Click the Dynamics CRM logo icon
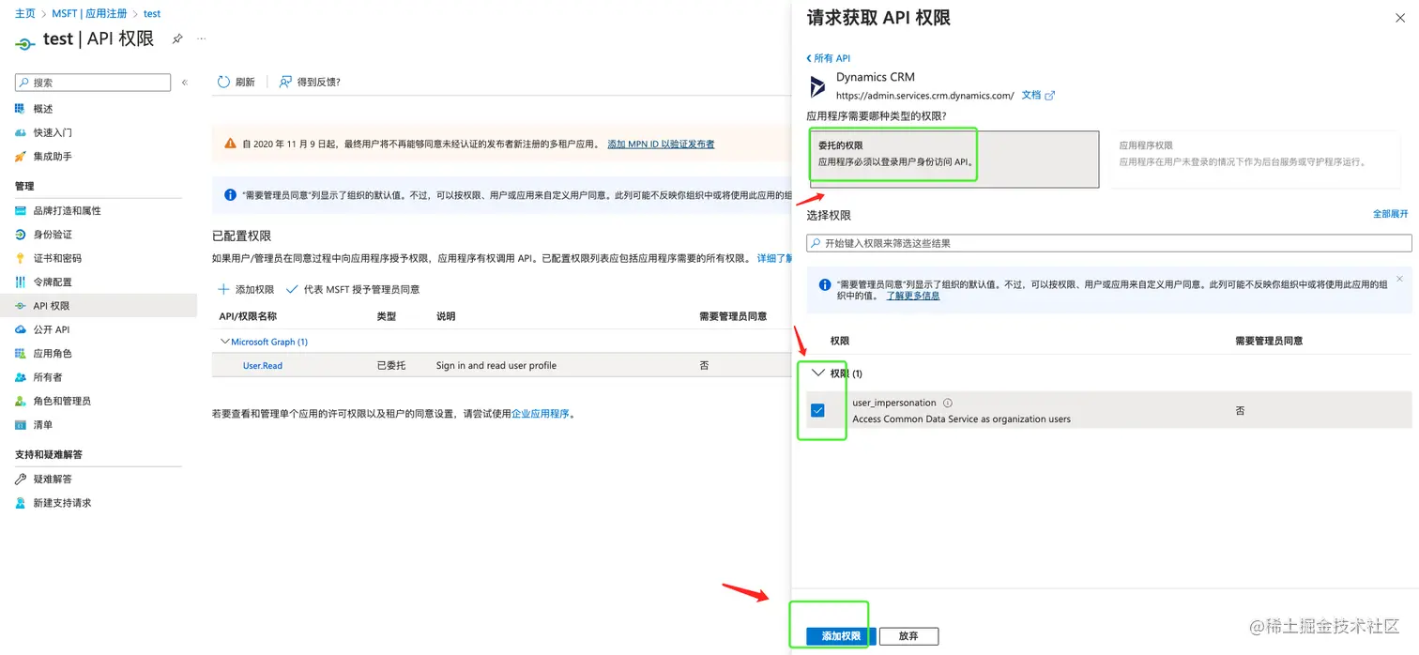Image resolution: width=1419 pixels, height=655 pixels. (817, 86)
